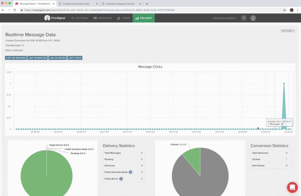The width and height of the screenshot is (301, 196).
Task: Expand the Options dropdown
Action: tap(287, 31)
